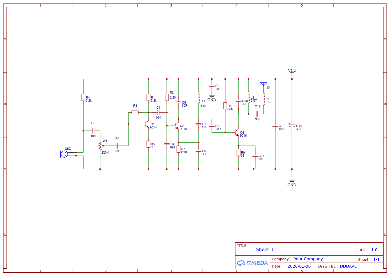Select the C6 capacitor symbol
This screenshot has width=390, height=276.
pyautogui.click(x=199, y=151)
